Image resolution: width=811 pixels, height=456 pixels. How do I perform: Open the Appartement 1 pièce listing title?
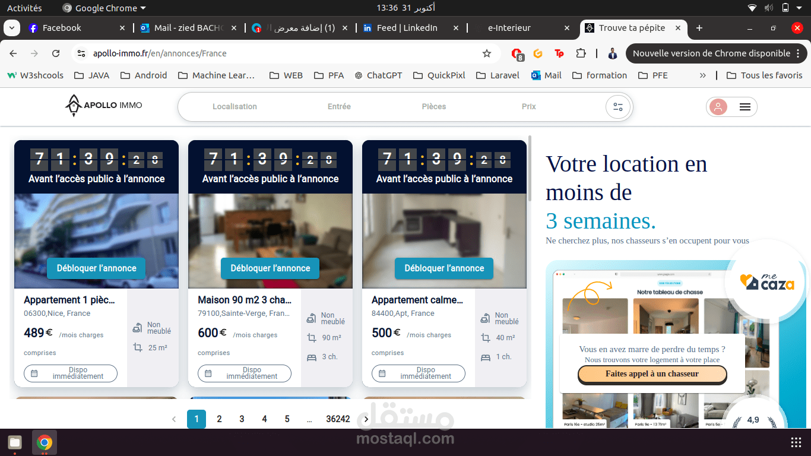(x=69, y=300)
